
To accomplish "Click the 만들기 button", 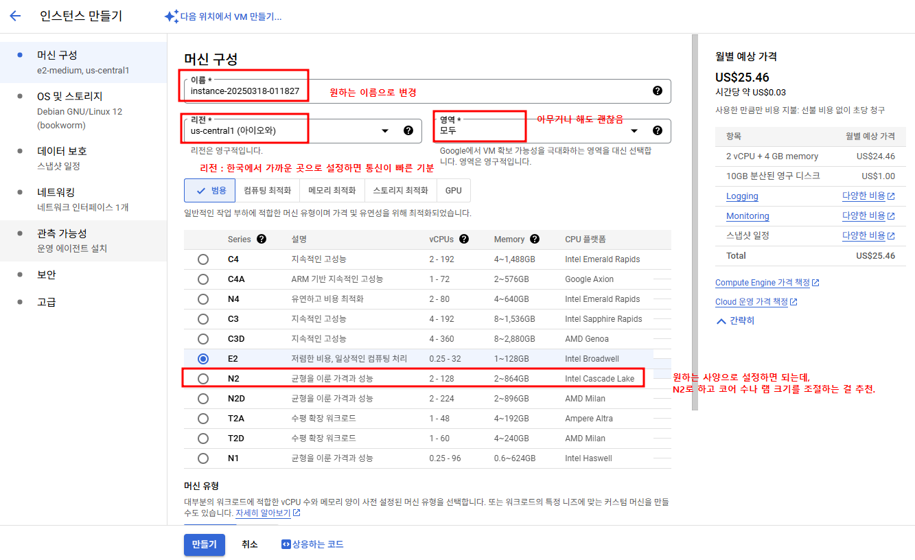I will [x=205, y=544].
